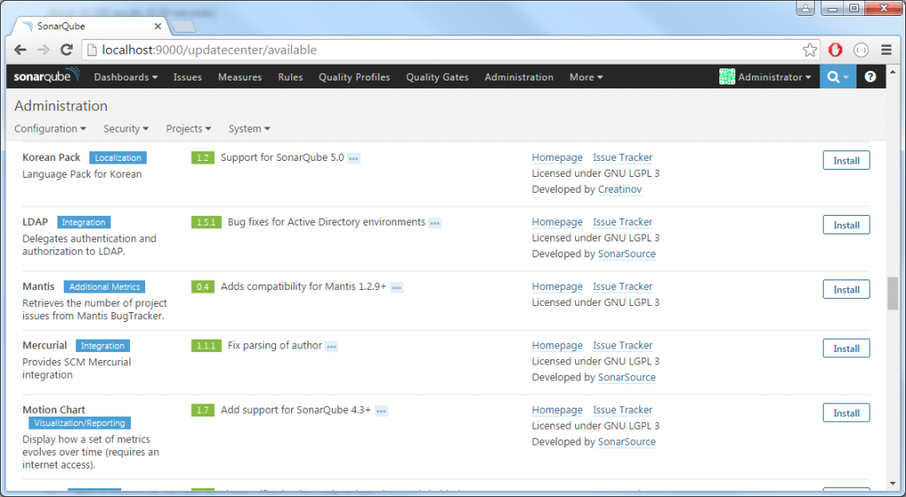Screen dimensions: 906x497
Task: Install the Mercurial plugin
Action: (x=846, y=348)
